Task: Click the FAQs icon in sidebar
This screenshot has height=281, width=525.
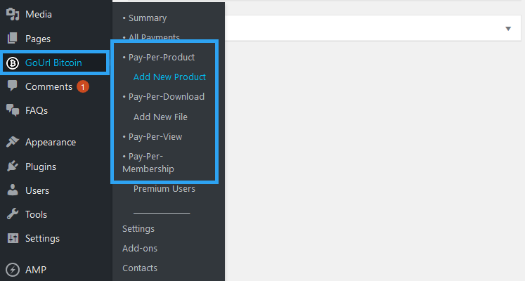Action: coord(13,110)
